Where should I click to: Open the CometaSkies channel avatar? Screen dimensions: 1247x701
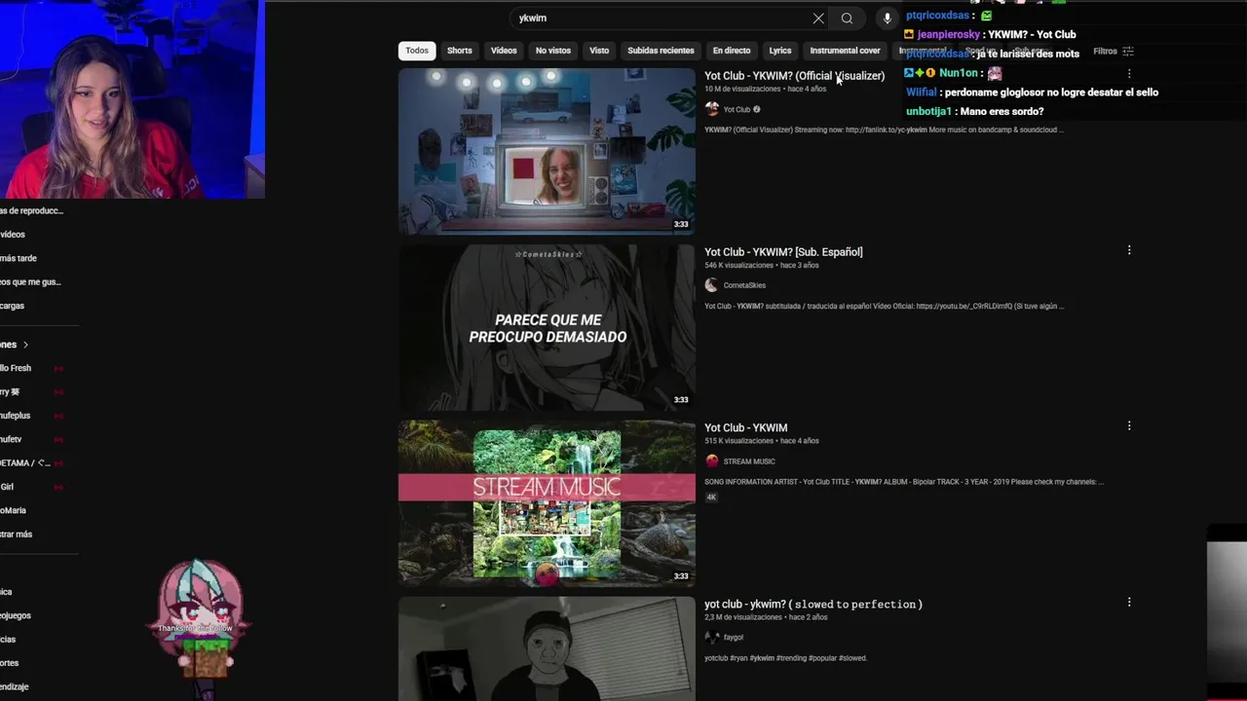coord(711,285)
